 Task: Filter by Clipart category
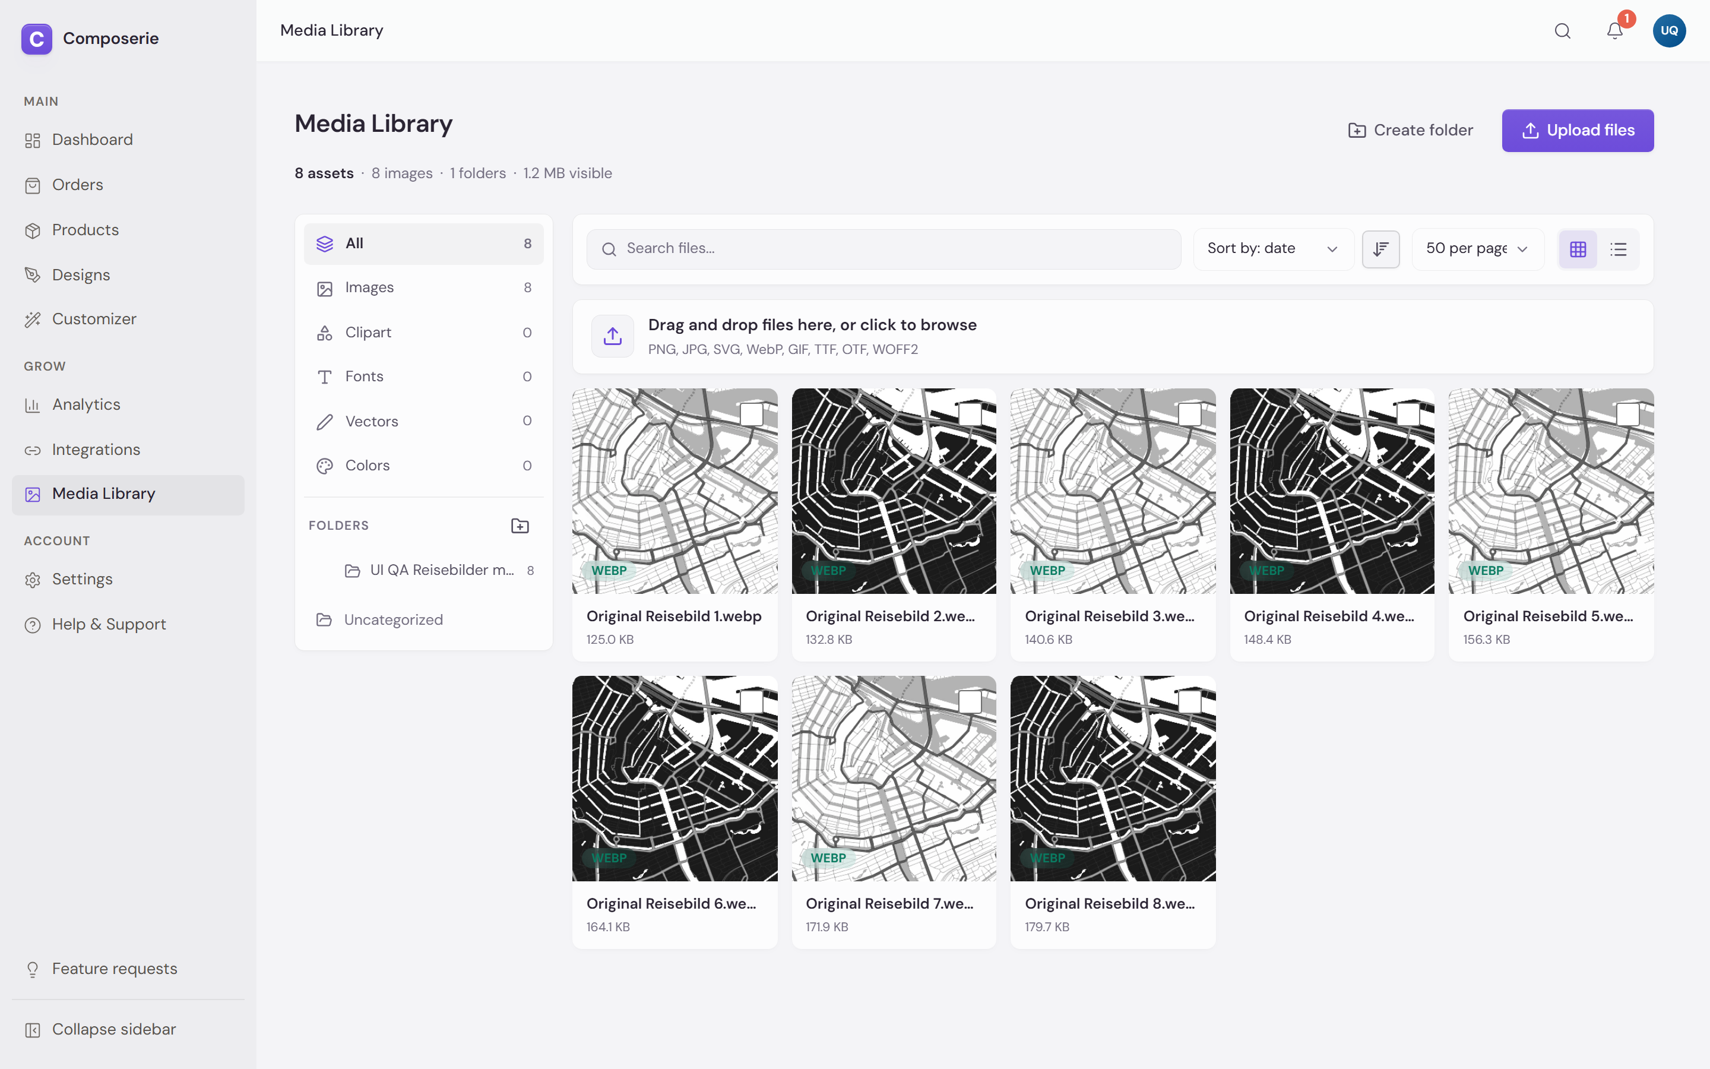[x=423, y=333]
